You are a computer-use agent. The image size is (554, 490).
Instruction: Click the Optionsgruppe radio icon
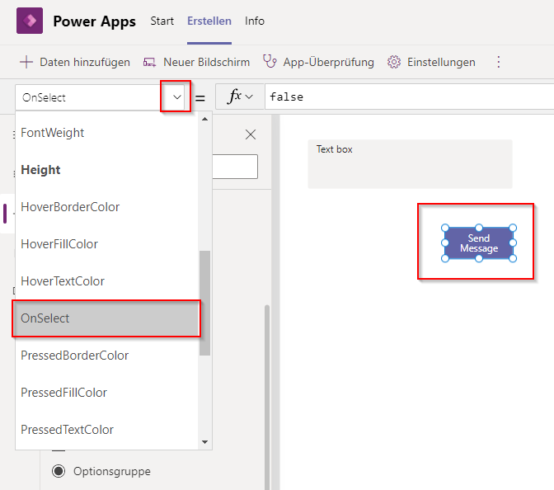coord(59,471)
